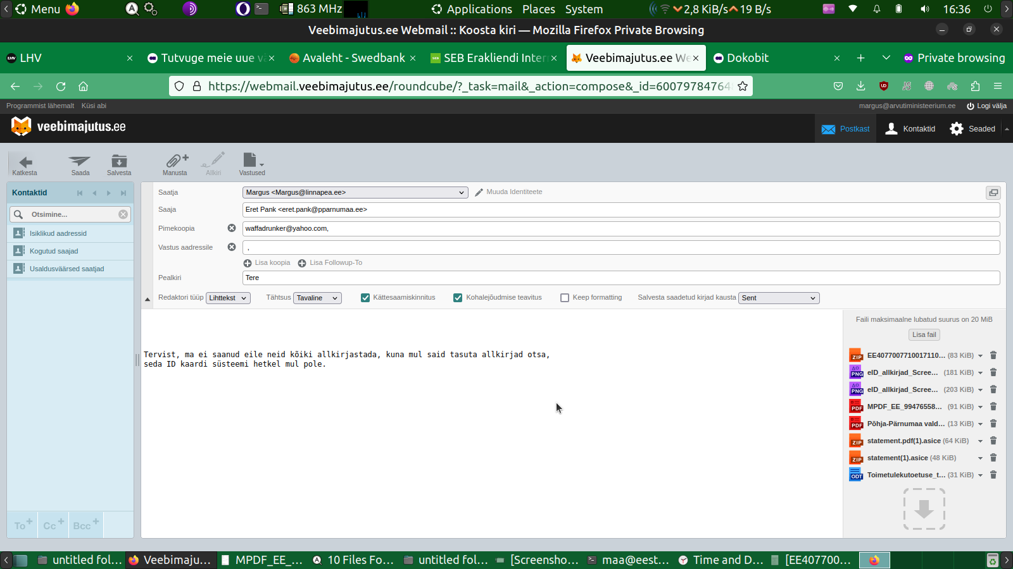1013x569 pixels.
Task: Bookmark this page with star icon
Action: [x=743, y=86]
